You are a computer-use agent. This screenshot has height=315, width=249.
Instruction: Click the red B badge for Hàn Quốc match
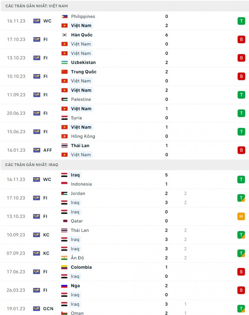tap(241, 39)
